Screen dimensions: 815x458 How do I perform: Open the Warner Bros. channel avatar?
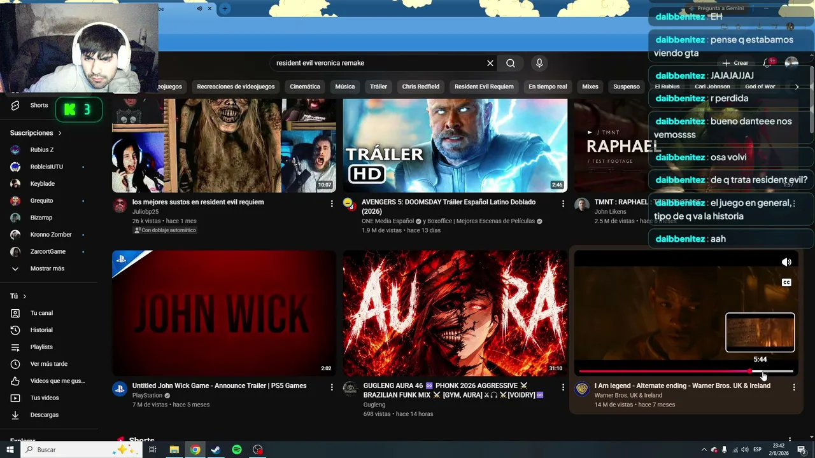pos(582,389)
